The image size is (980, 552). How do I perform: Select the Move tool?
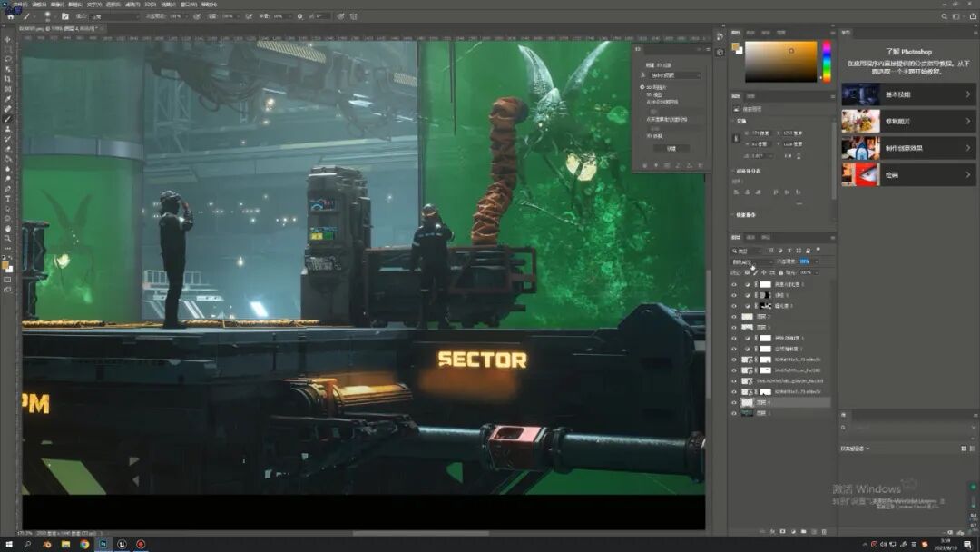coord(7,39)
